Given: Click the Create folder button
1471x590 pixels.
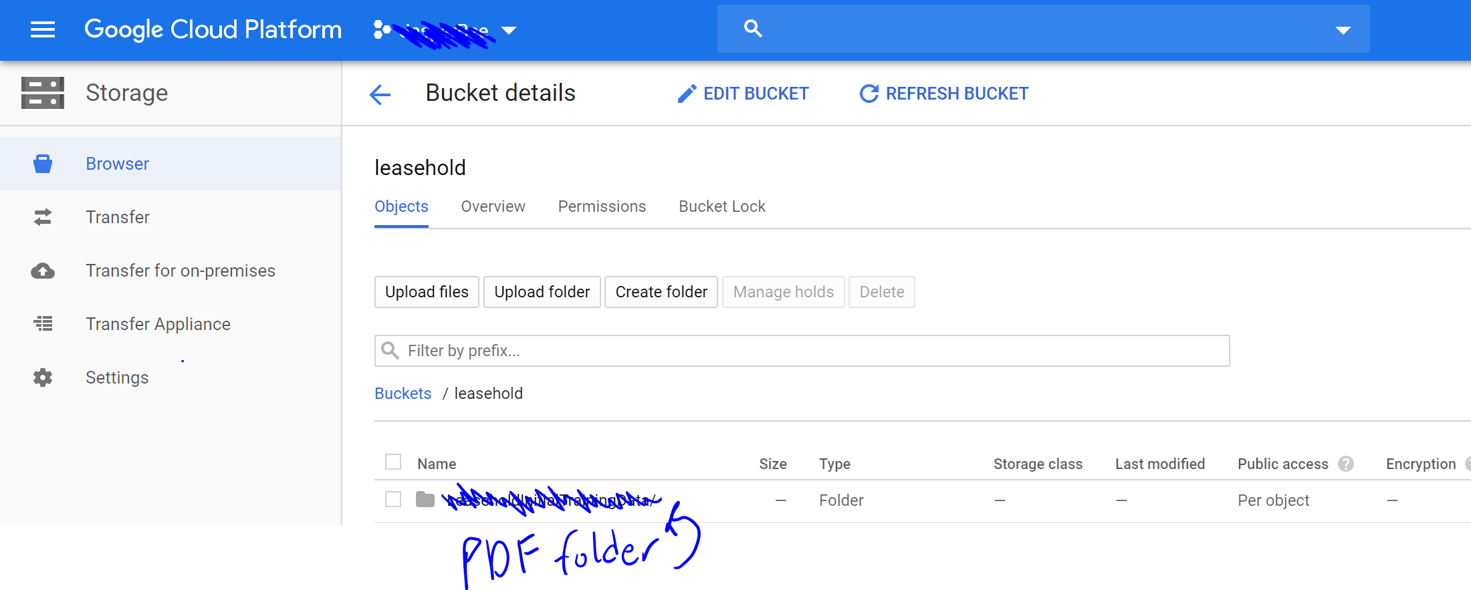Looking at the screenshot, I should (x=661, y=292).
